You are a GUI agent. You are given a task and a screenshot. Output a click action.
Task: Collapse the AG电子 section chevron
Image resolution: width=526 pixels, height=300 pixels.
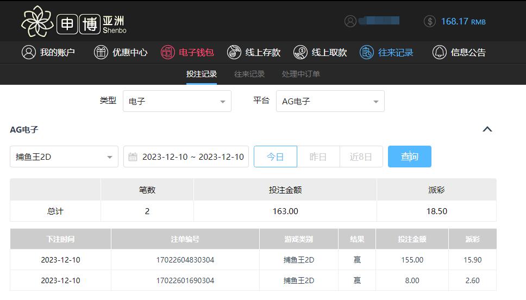click(487, 129)
